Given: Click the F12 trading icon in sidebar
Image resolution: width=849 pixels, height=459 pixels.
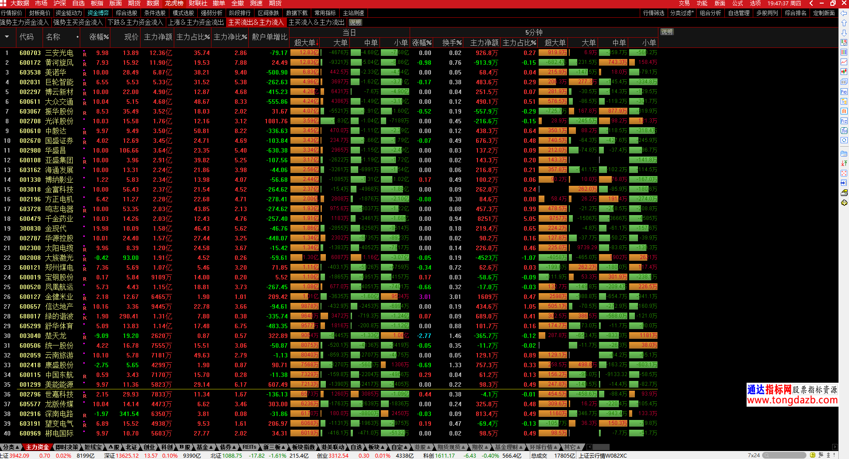Looking at the screenshot, I should pos(844,121).
